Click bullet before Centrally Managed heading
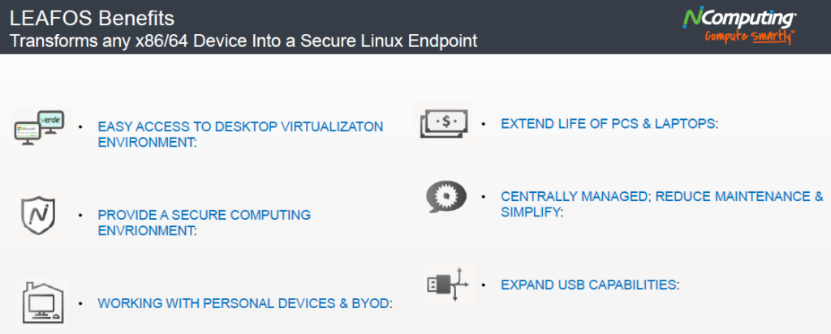The width and height of the screenshot is (831, 334). [x=484, y=196]
